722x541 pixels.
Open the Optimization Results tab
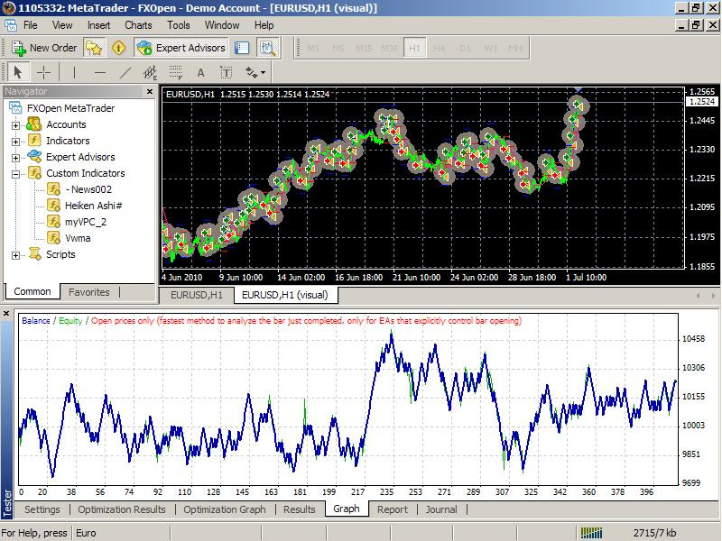click(x=122, y=509)
